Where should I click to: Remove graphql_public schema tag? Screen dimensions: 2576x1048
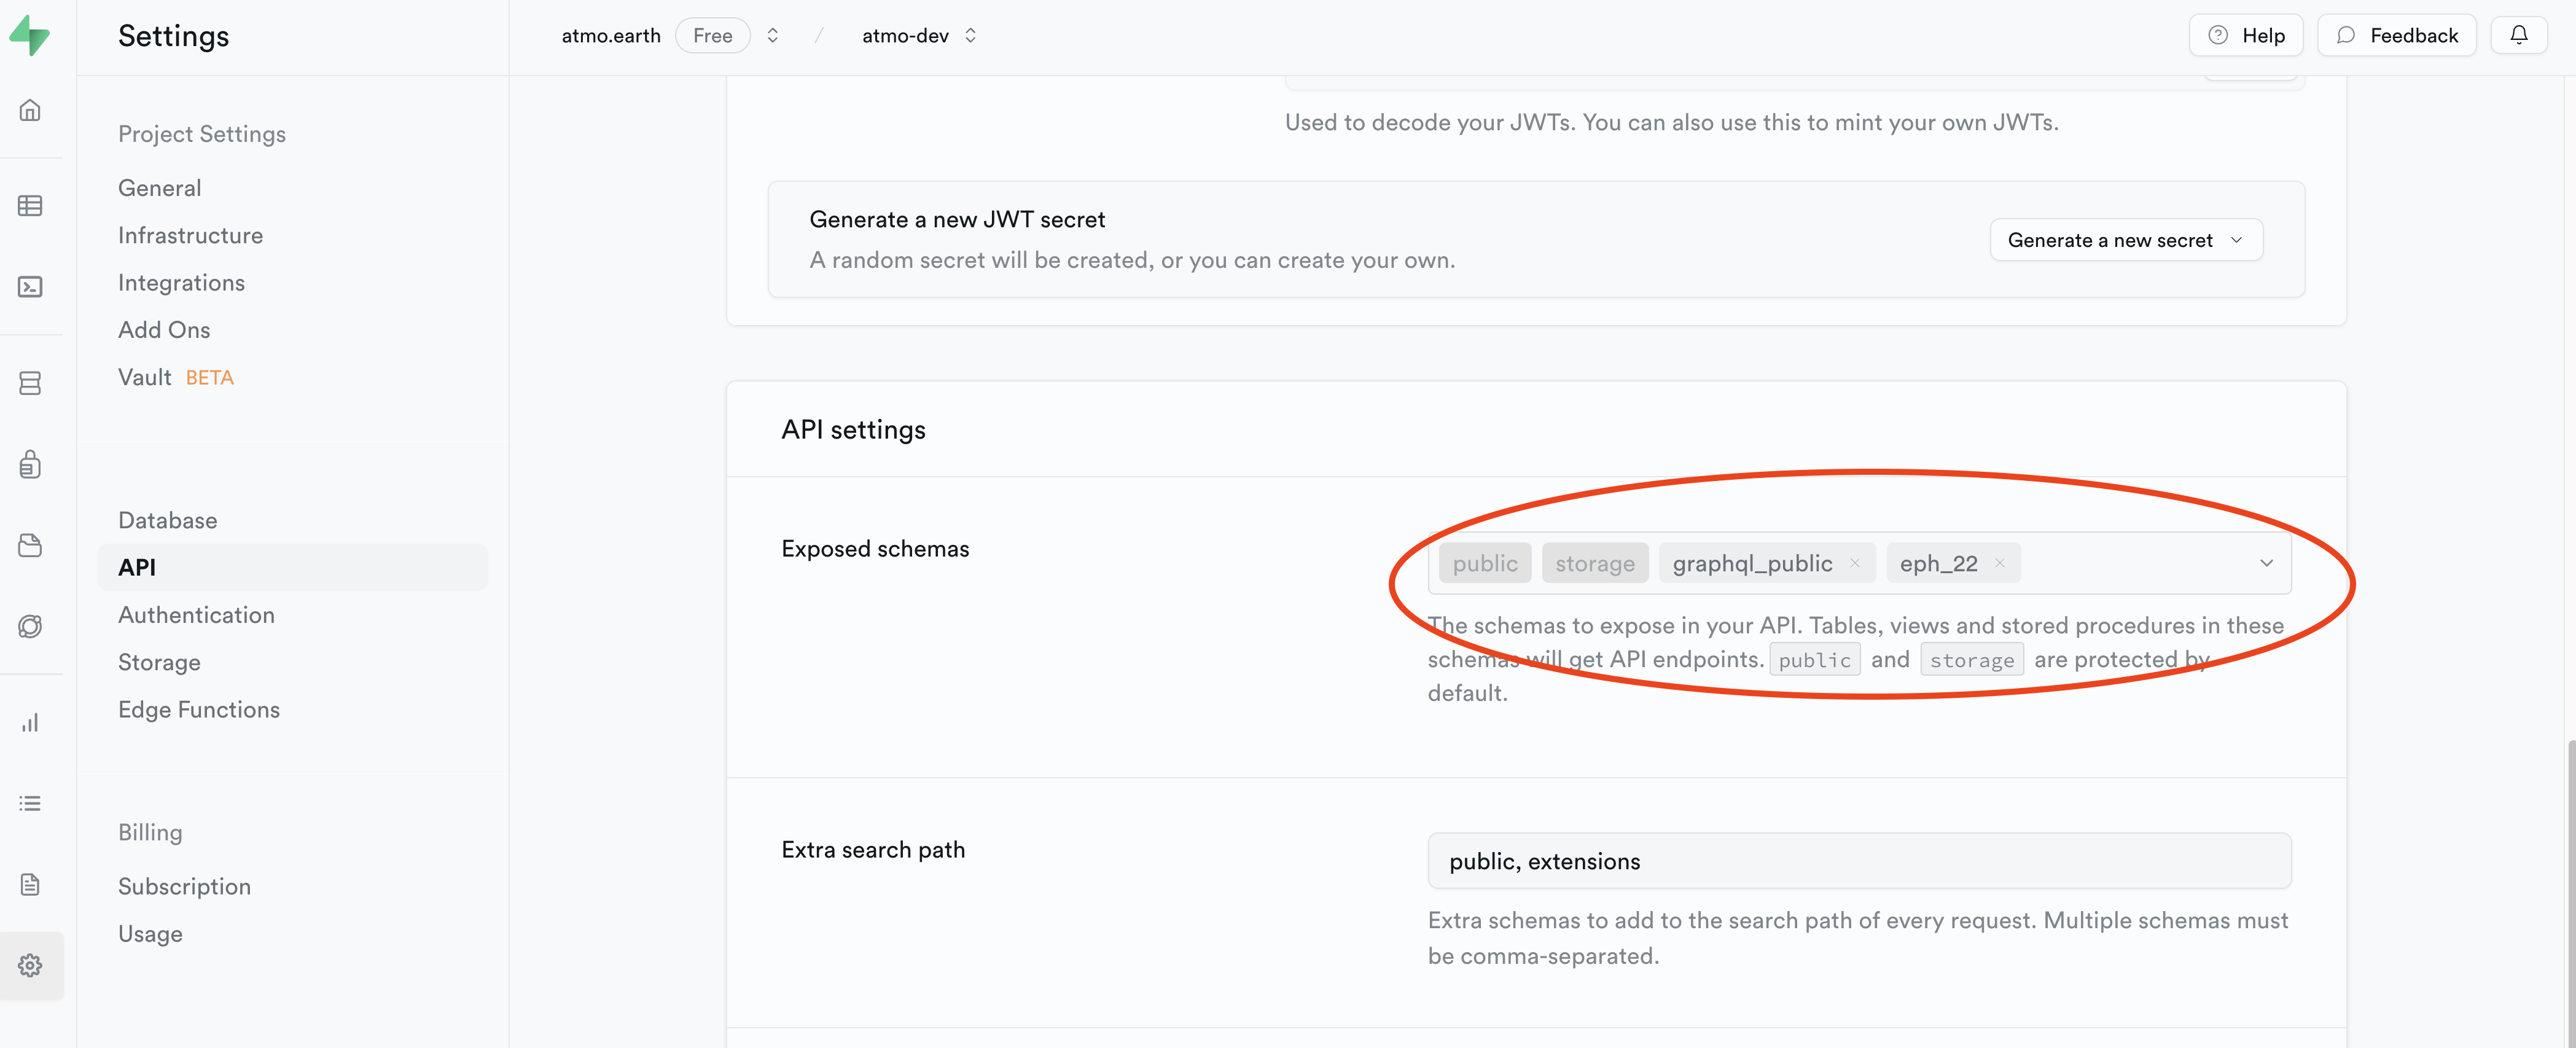pos(1855,563)
